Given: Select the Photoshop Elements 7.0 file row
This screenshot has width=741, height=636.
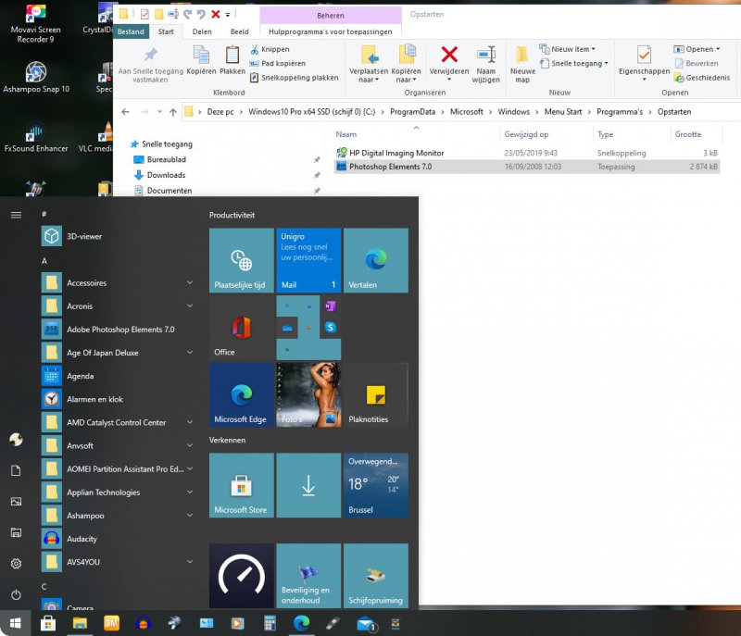Looking at the screenshot, I should tap(389, 167).
